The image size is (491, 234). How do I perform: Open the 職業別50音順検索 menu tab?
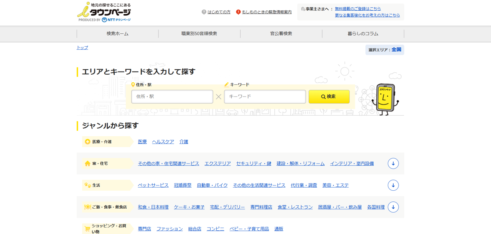point(199,34)
